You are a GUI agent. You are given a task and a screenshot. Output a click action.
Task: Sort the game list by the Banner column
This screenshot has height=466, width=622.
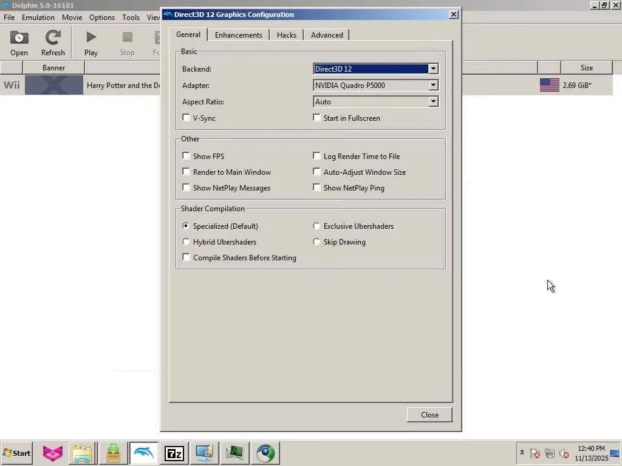coord(53,68)
